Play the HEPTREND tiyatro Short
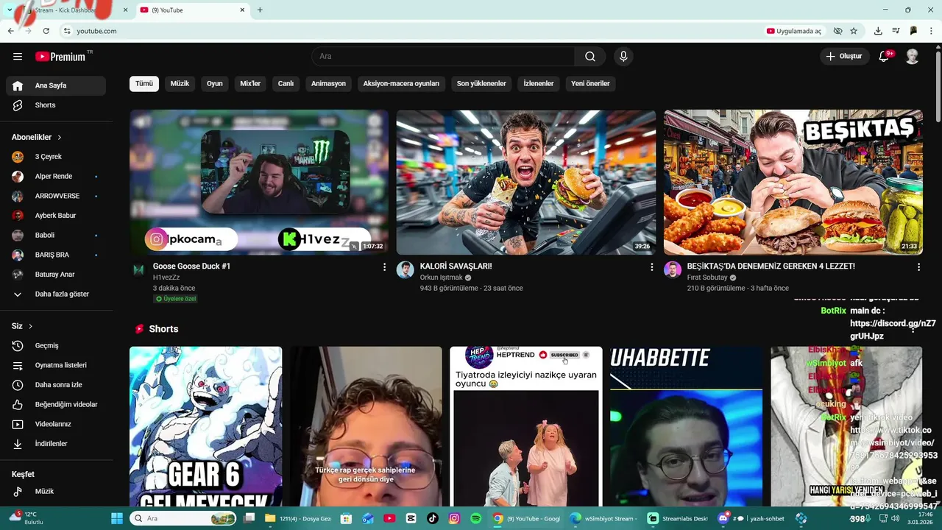 tap(526, 427)
